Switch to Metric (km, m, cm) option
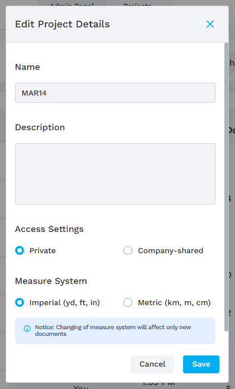 click(x=128, y=302)
